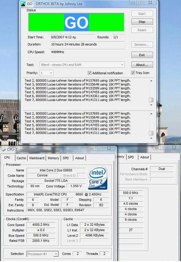Click the Intel Core 2 Duo logo
181x262 pixels.
[98, 178]
